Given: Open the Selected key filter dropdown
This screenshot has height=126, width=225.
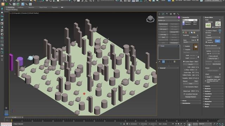Looking at the screenshot, I should pyautogui.click(x=205, y=124).
